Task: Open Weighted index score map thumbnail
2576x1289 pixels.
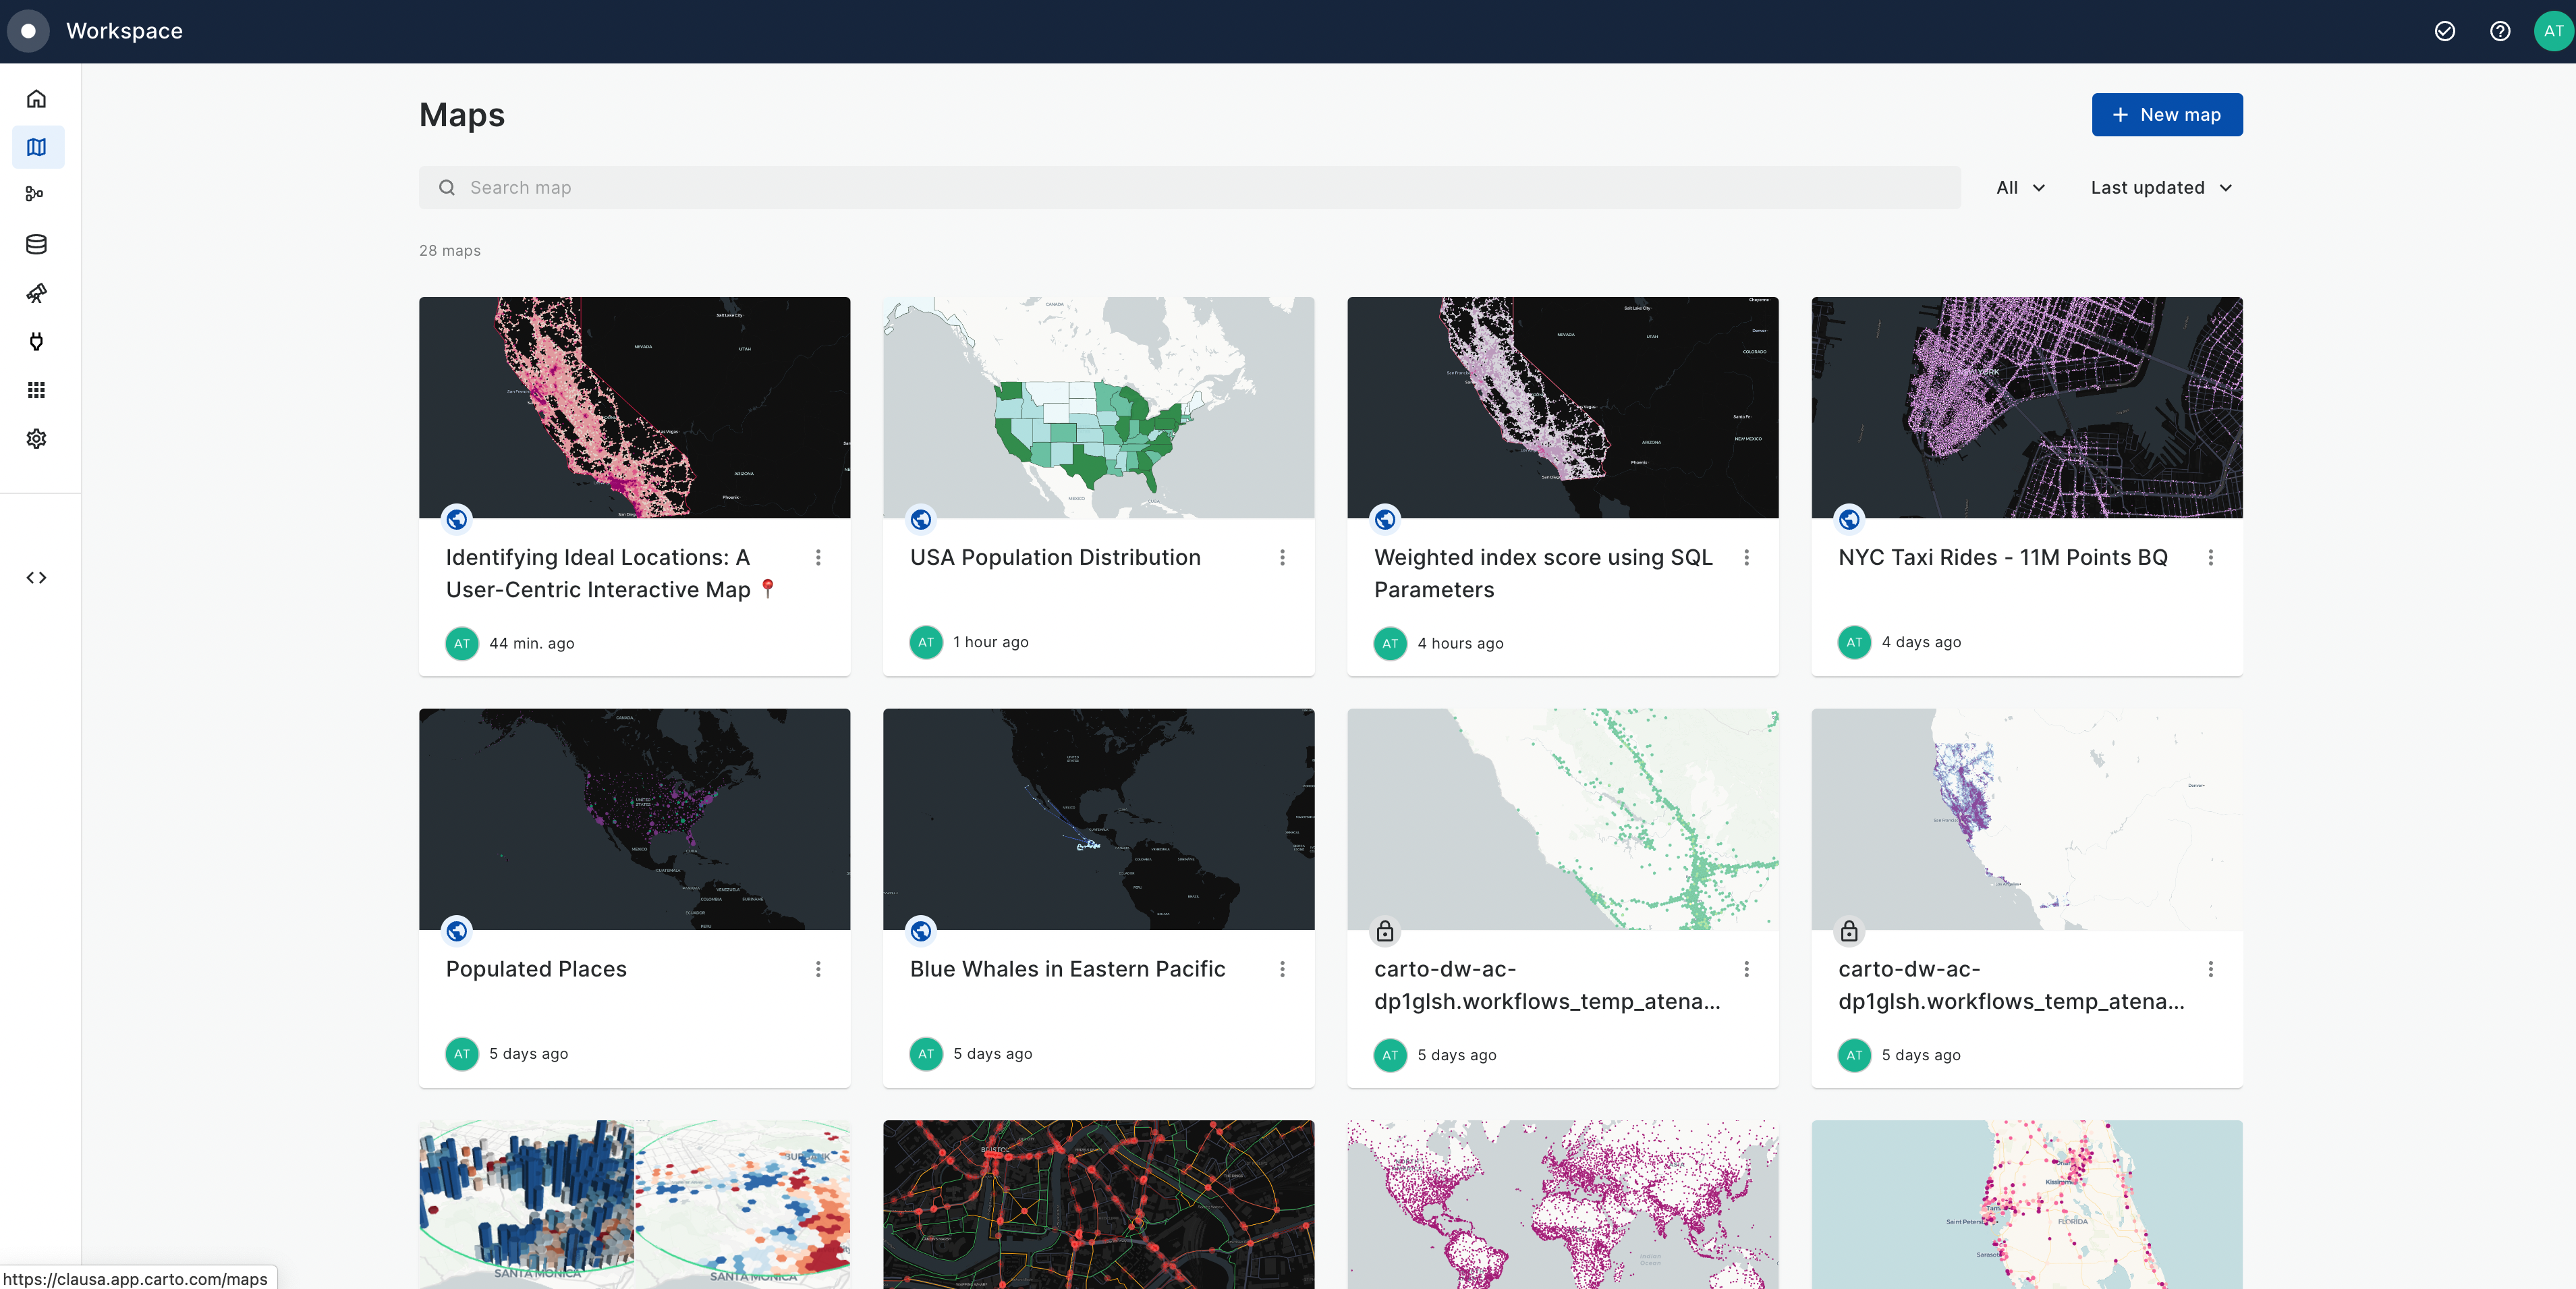Action: (x=1562, y=407)
